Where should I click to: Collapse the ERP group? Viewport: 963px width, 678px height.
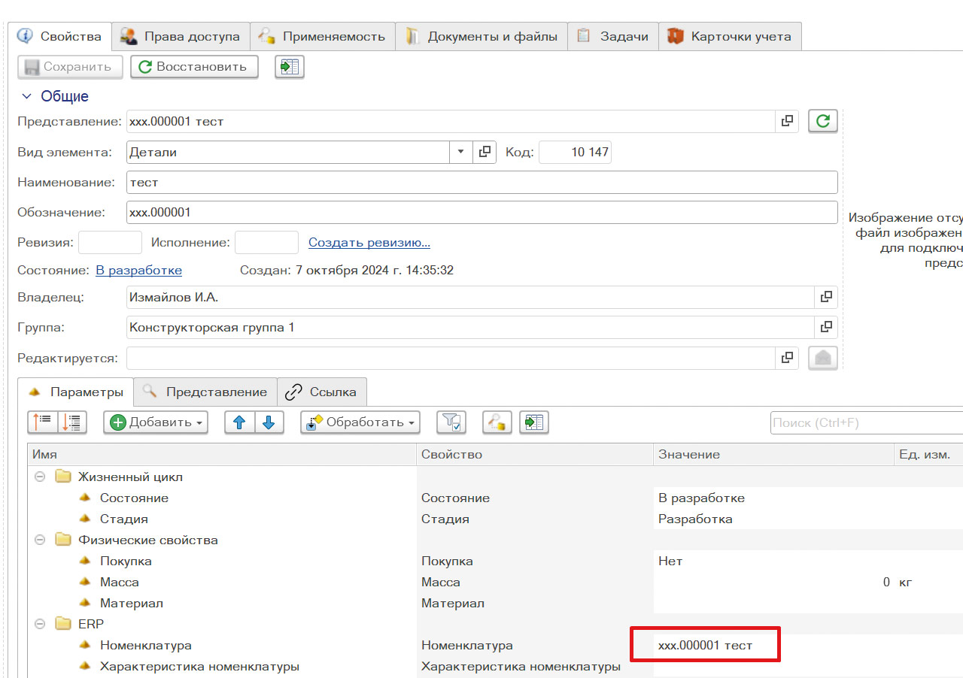[40, 624]
